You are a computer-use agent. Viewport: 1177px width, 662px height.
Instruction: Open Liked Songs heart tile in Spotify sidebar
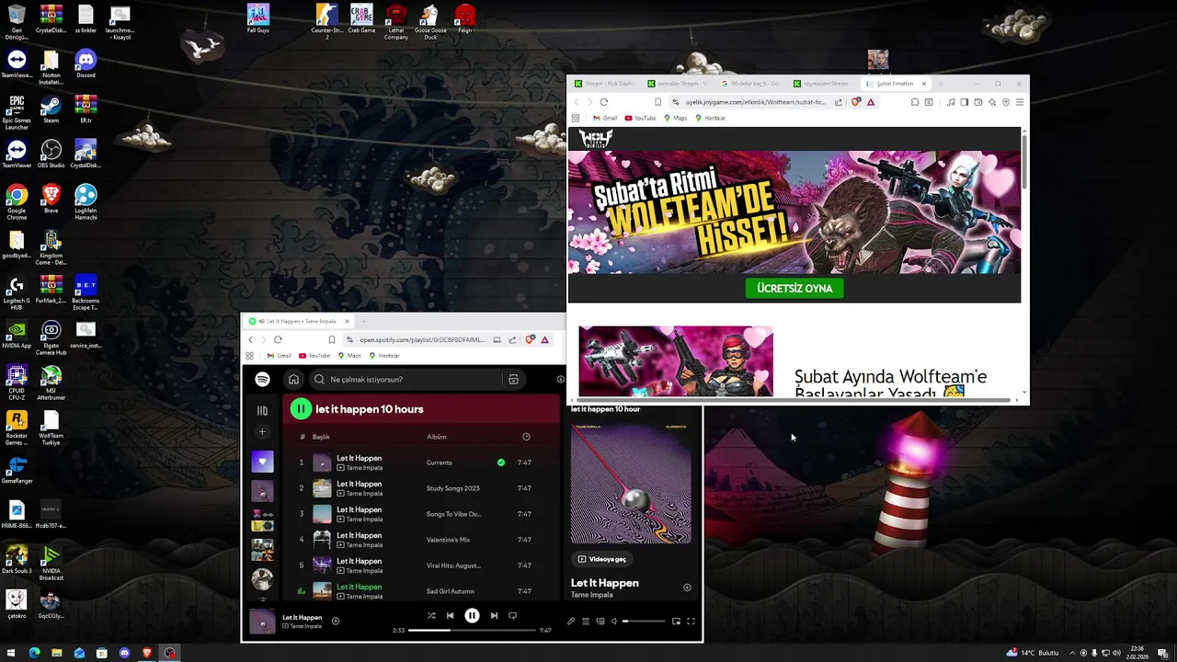[262, 462]
